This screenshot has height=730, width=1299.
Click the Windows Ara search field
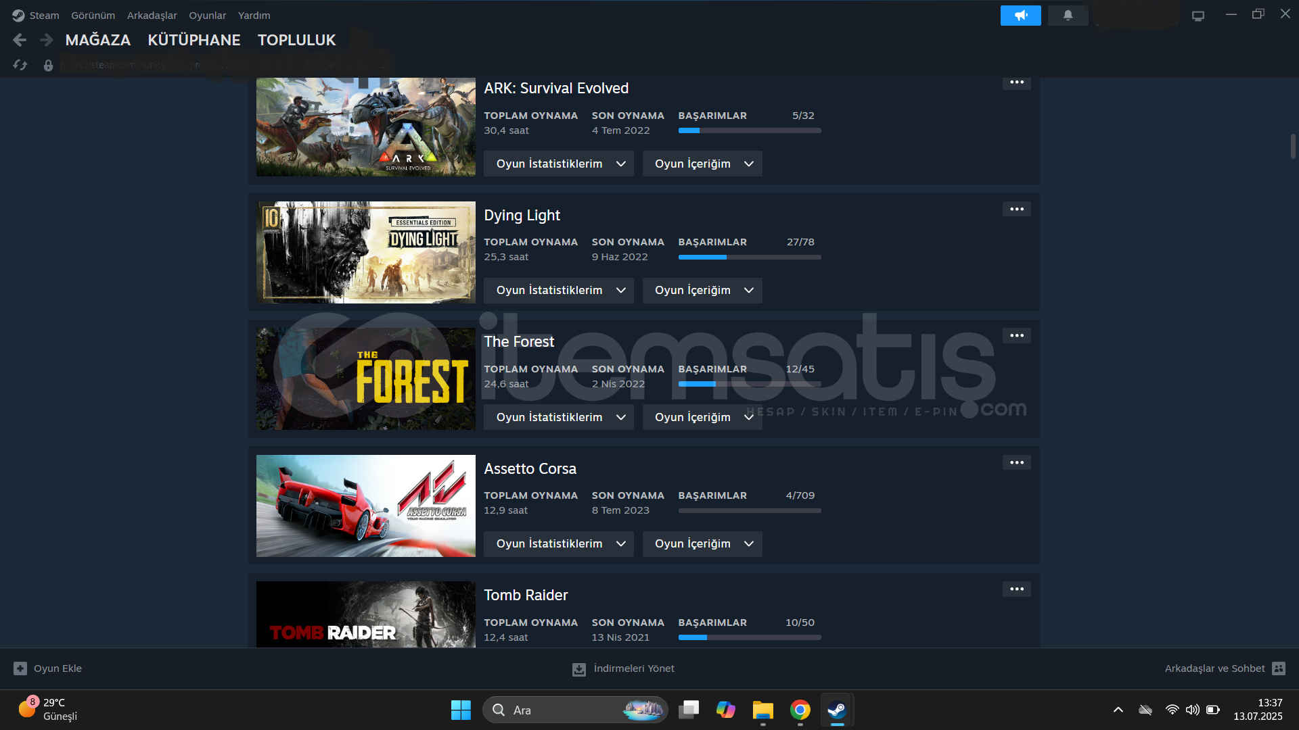575,710
